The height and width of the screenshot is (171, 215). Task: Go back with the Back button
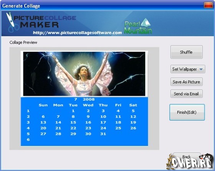(x=187, y=157)
